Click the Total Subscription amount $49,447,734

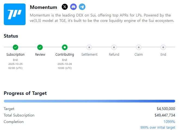point(165,115)
